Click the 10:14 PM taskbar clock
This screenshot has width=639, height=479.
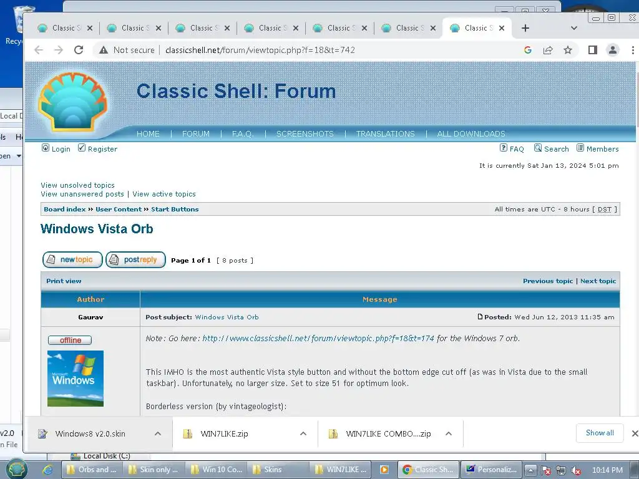click(607, 470)
